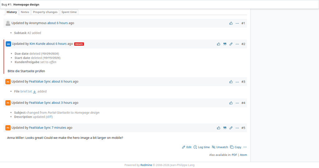This screenshot has width=319, height=168.
Task: Like journal entry #1 with thumbs-up
Action: (x=231, y=23)
